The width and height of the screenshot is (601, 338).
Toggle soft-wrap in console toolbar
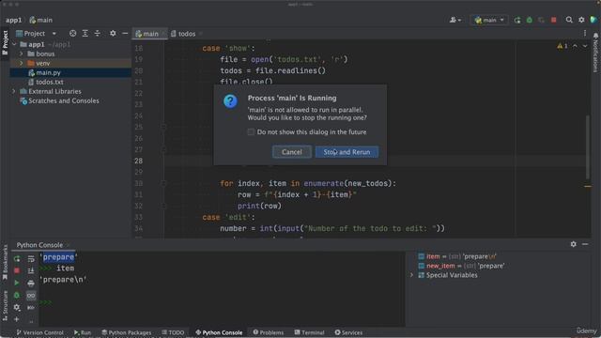[31, 259]
